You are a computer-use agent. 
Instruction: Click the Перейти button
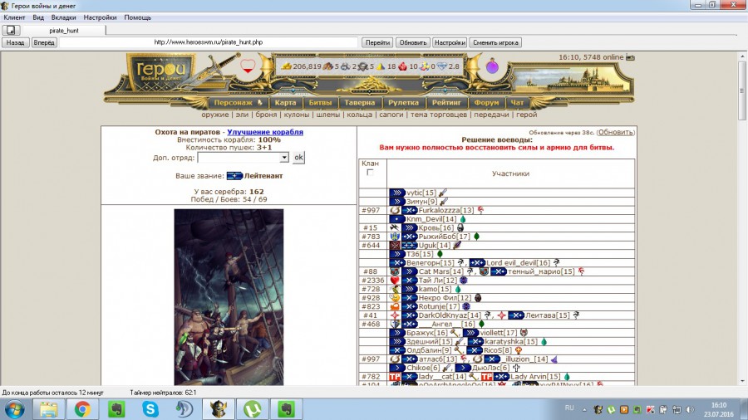pos(377,42)
